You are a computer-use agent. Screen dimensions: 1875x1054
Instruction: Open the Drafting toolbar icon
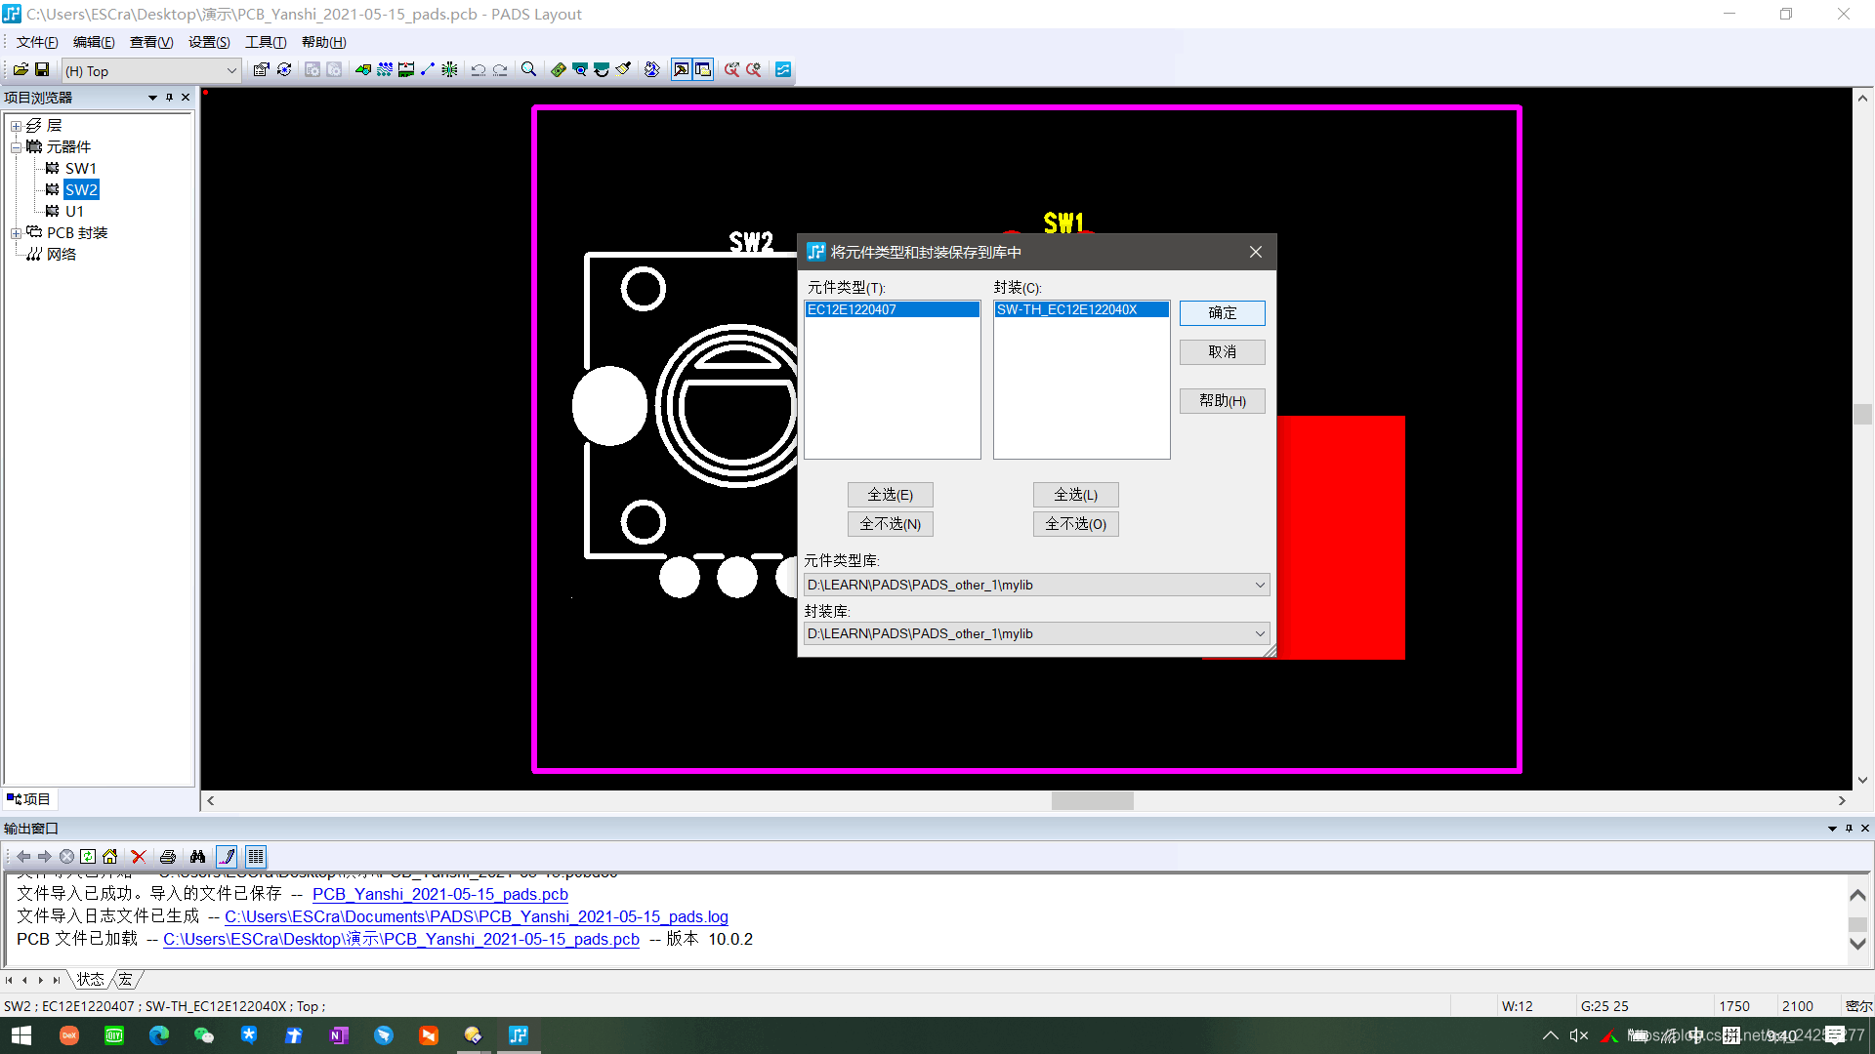(363, 69)
